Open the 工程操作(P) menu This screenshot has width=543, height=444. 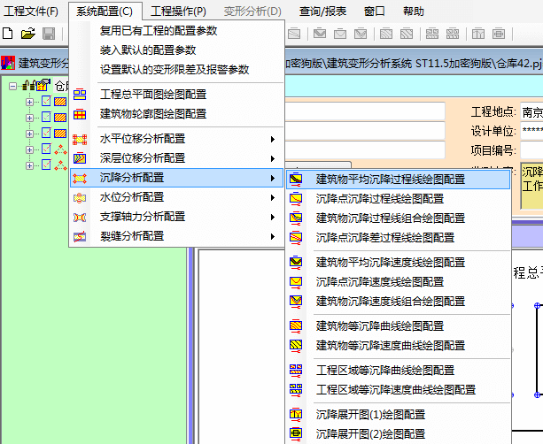point(177,11)
